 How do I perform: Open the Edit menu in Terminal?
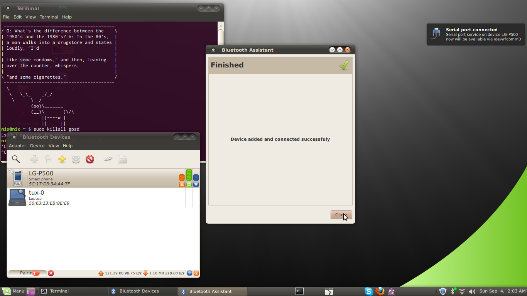click(18, 17)
